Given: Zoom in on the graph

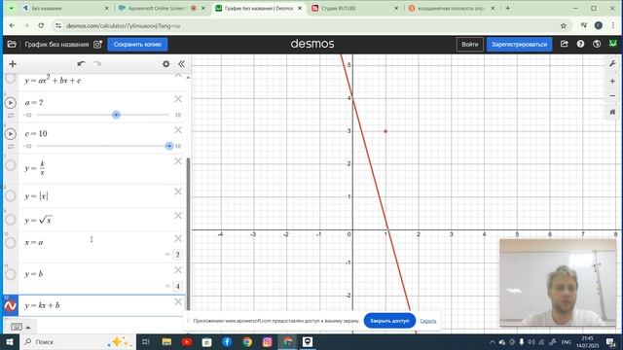Looking at the screenshot, I should click(612, 81).
